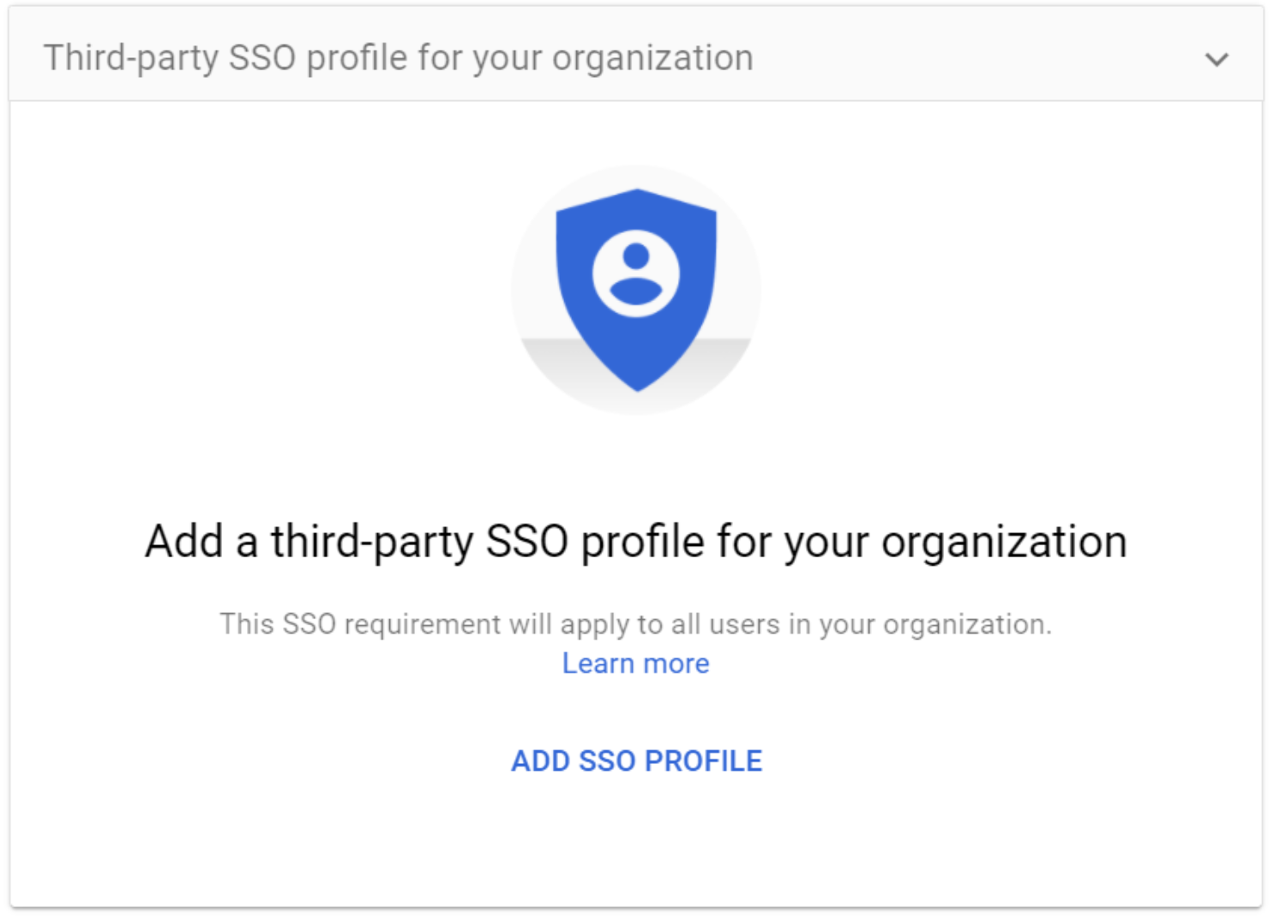Click the title Third-party SSO profile for your organization
Viewport: 1274px width, 919px height.
[399, 57]
